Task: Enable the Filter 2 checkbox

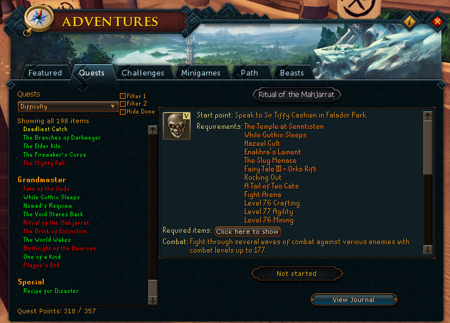Action: pos(123,103)
